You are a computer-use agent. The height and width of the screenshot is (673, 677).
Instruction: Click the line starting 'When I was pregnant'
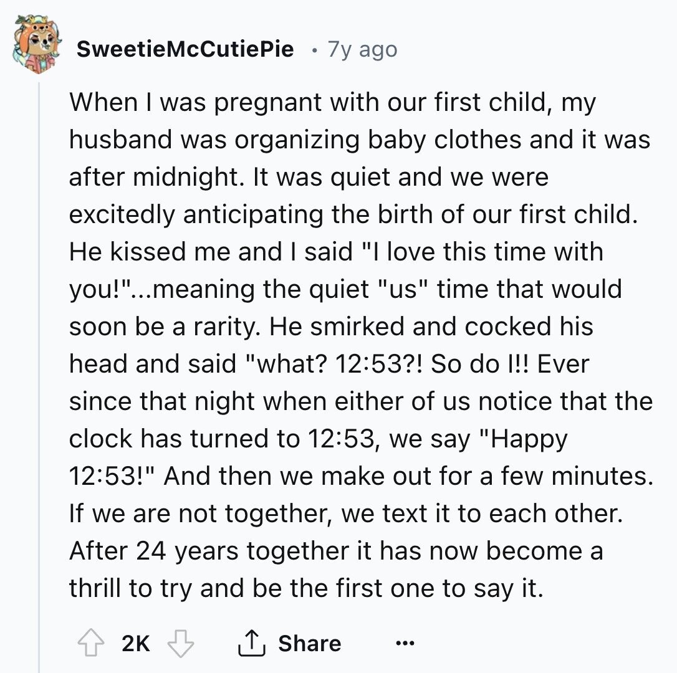coord(332,103)
